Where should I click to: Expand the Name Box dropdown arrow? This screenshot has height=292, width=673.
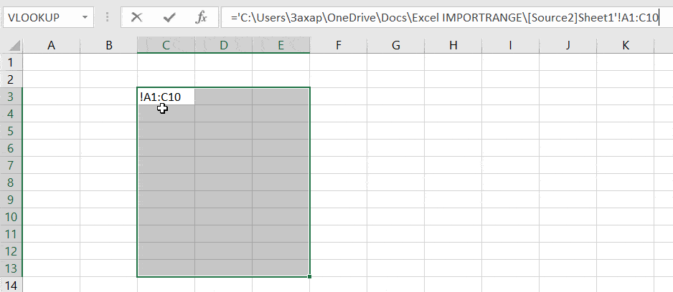(85, 16)
